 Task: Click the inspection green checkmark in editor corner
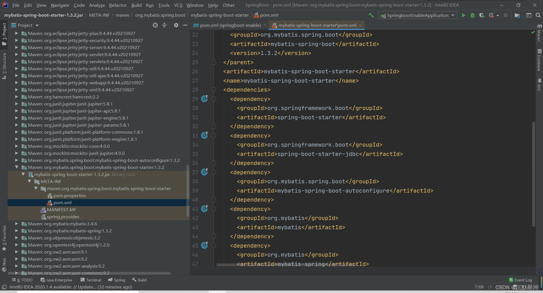(x=533, y=32)
